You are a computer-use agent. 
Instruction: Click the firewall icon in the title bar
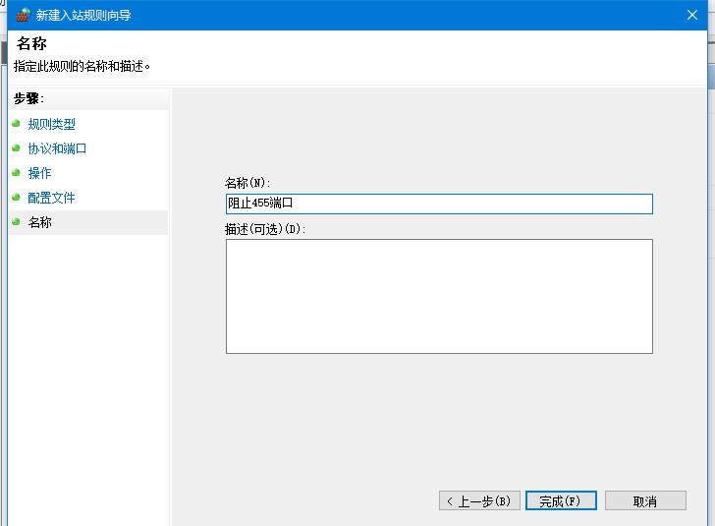point(23,15)
